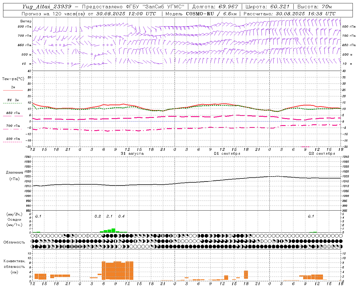
Task: Click the '31 августа' date label
Action: click(x=132, y=154)
